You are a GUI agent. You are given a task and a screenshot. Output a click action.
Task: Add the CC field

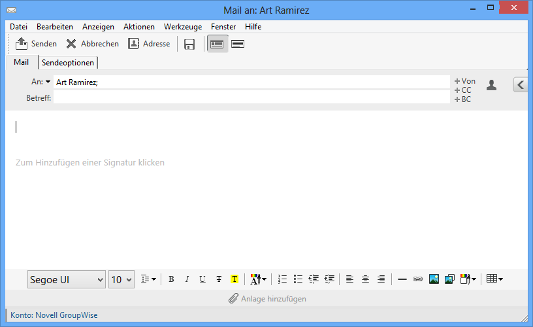(463, 90)
